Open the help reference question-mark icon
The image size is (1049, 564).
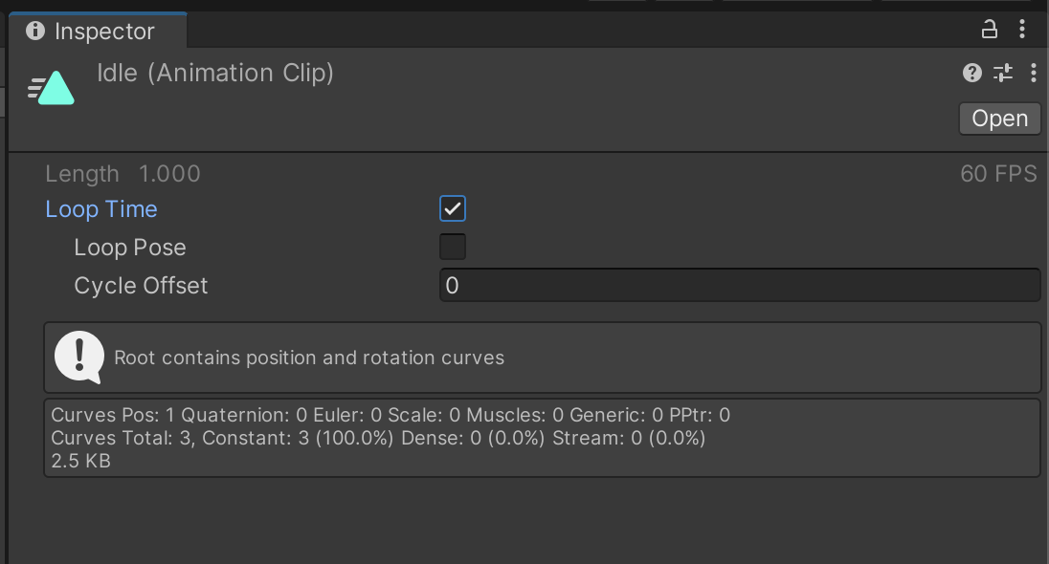pyautogui.click(x=971, y=73)
